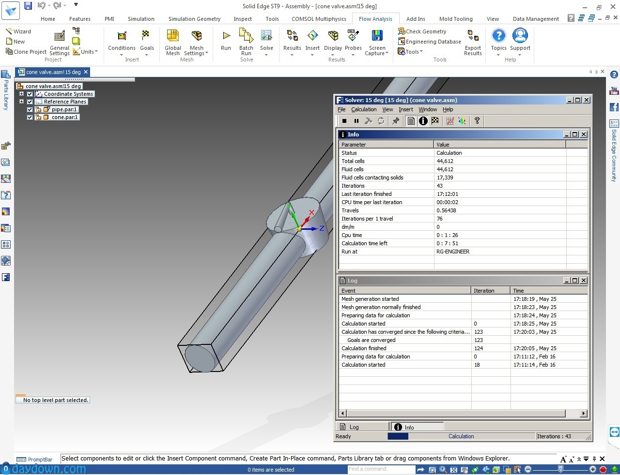The image size is (620, 475).
Task: Open File menu in Solver window
Action: 341,109
